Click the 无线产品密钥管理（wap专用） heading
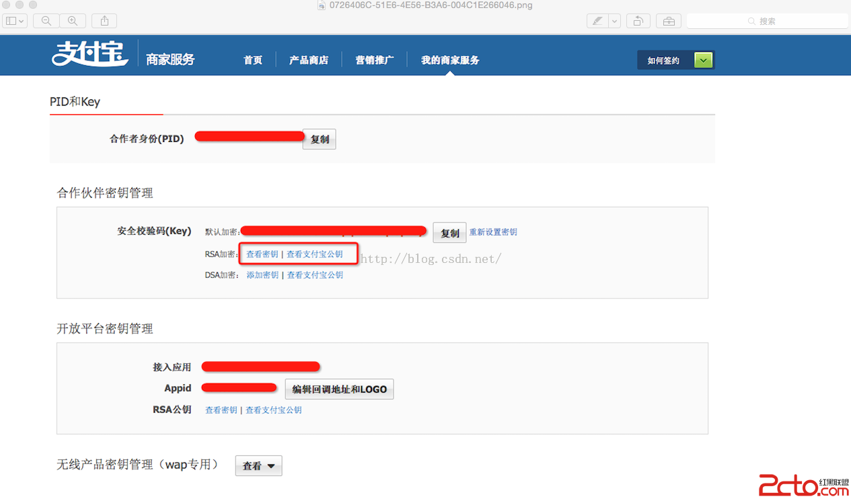This screenshot has height=503, width=851. [x=138, y=465]
